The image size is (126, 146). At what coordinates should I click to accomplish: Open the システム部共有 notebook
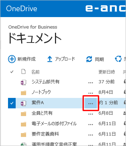tap(46, 82)
